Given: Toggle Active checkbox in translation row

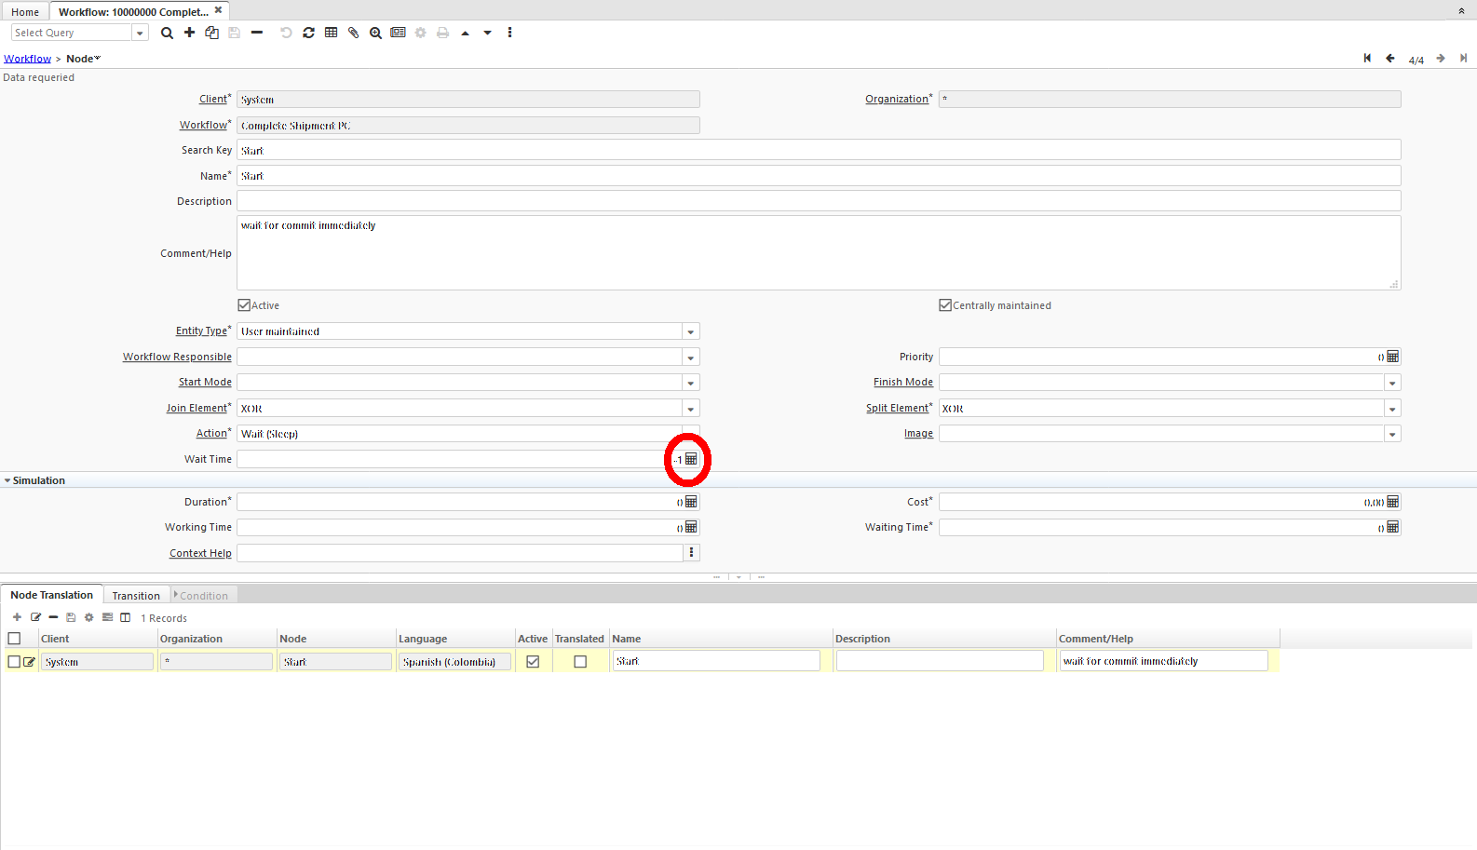Looking at the screenshot, I should point(533,662).
